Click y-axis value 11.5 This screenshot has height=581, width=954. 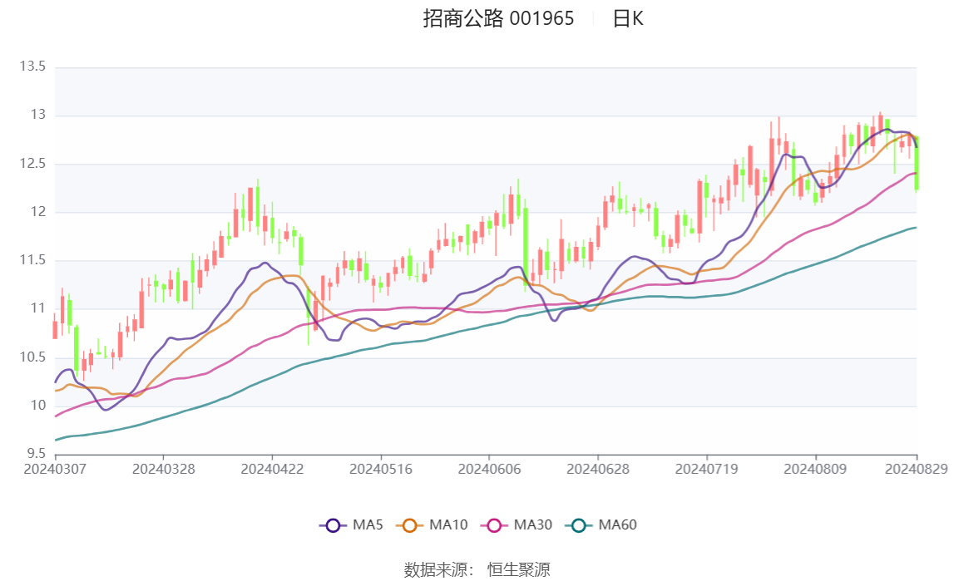[33, 260]
